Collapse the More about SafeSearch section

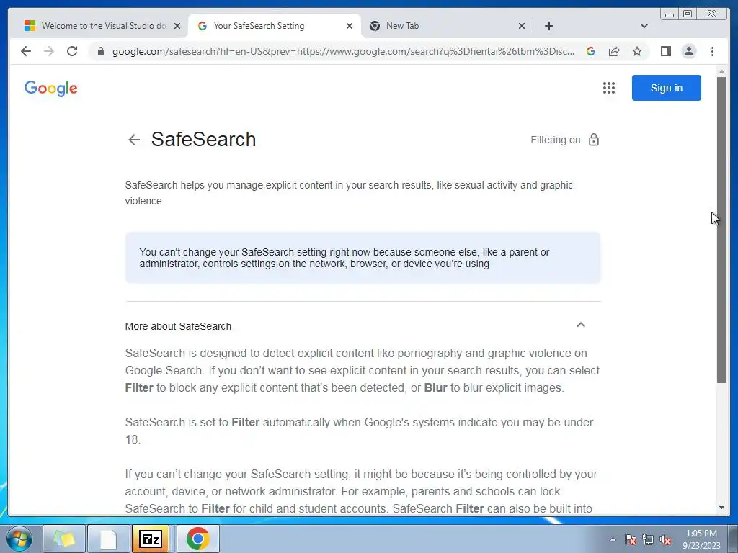tap(581, 325)
